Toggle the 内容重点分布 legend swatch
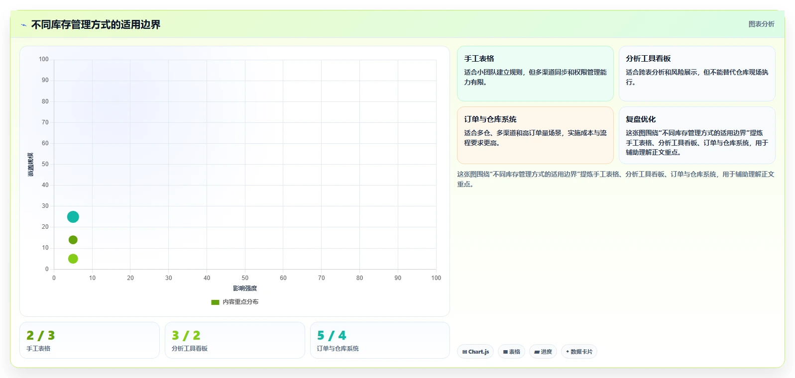The image size is (795, 378). point(215,302)
